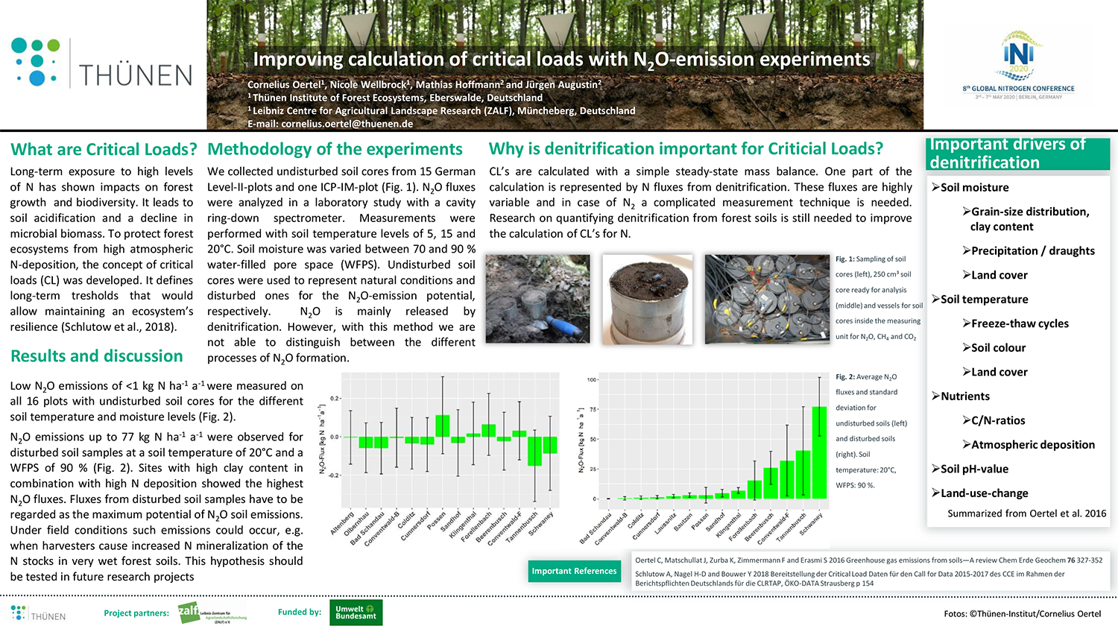Click Thünen Institute of Forest Ecosystems affiliation

click(395, 98)
